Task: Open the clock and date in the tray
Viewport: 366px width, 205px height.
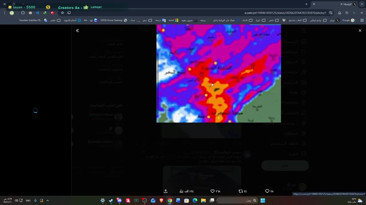Action: (7, 200)
